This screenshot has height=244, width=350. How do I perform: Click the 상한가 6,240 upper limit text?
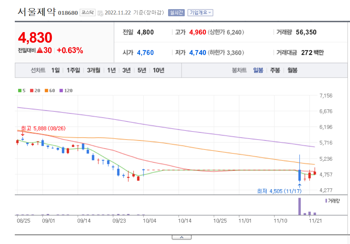(x=226, y=32)
